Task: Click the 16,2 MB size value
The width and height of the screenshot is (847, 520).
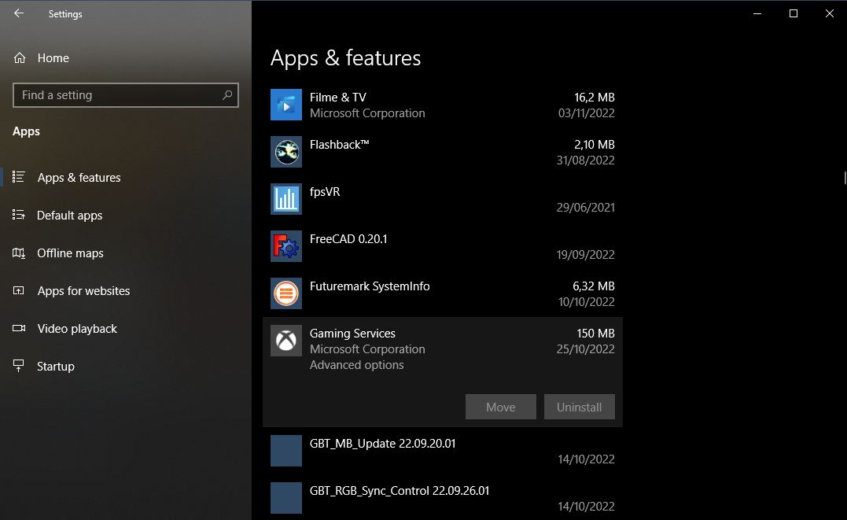Action: point(595,98)
